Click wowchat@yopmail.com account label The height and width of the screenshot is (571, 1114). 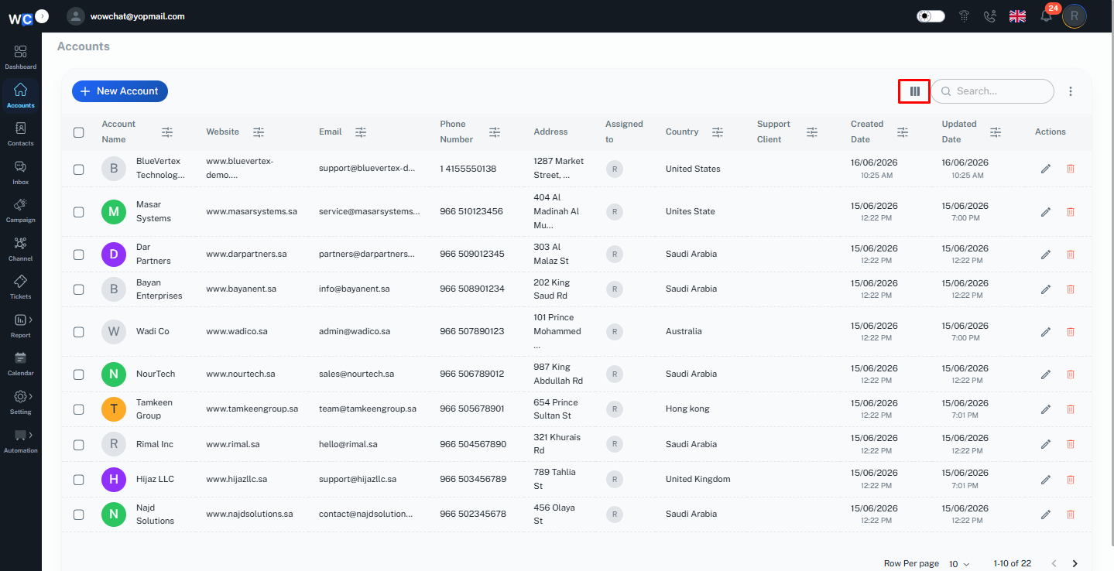click(x=138, y=16)
